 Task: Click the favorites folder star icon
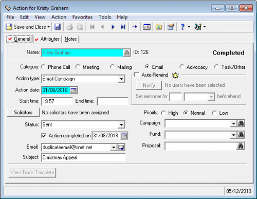tap(159, 27)
